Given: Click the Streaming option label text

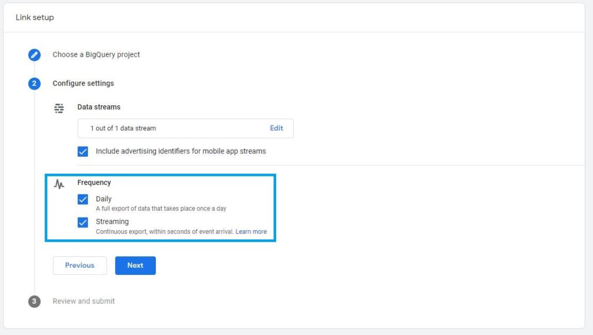Looking at the screenshot, I should coord(112,222).
